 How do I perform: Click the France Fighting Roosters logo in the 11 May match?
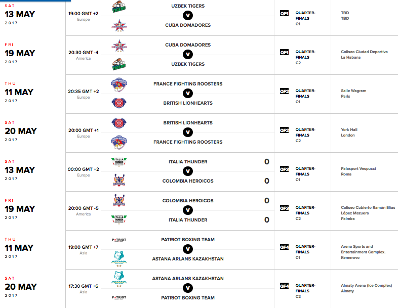tap(119, 84)
